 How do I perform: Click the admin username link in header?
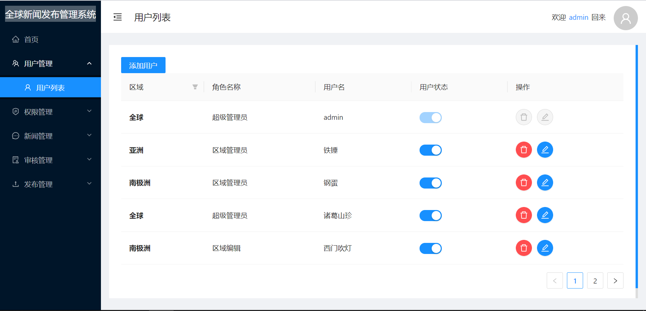tap(578, 17)
